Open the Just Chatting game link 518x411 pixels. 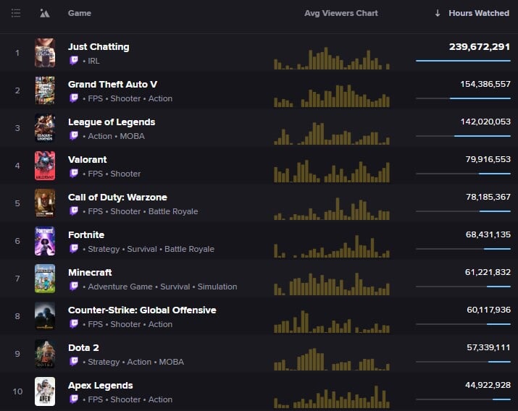(99, 47)
